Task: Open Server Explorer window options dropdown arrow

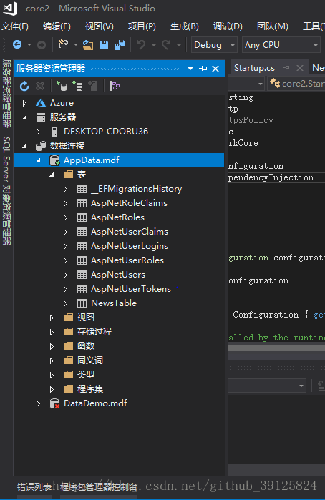Action: (190, 68)
